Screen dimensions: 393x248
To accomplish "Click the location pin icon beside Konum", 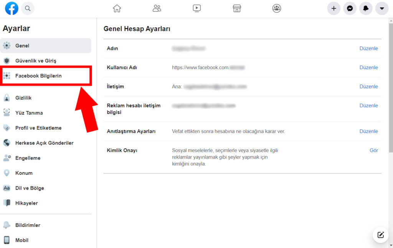I will pos(7,173).
